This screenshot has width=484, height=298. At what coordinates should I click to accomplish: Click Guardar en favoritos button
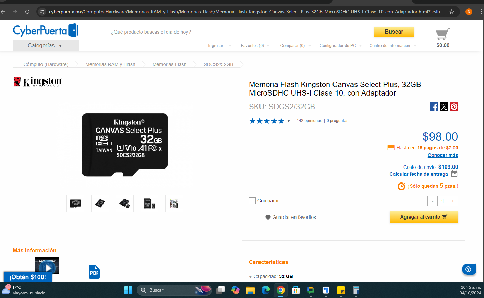(292, 217)
